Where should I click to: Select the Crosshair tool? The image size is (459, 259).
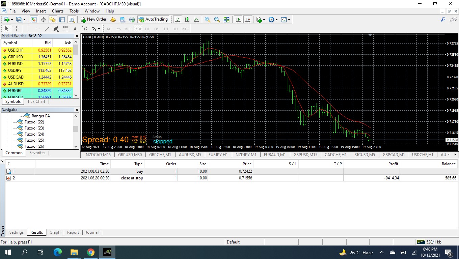pos(16,29)
